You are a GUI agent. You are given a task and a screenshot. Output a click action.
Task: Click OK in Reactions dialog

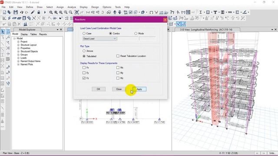click(99, 89)
